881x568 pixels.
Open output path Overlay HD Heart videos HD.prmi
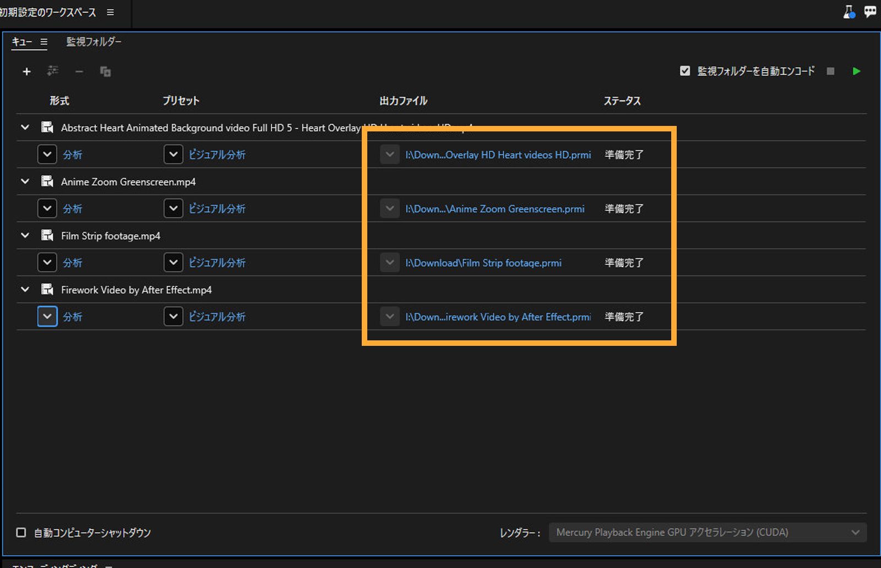(x=498, y=155)
